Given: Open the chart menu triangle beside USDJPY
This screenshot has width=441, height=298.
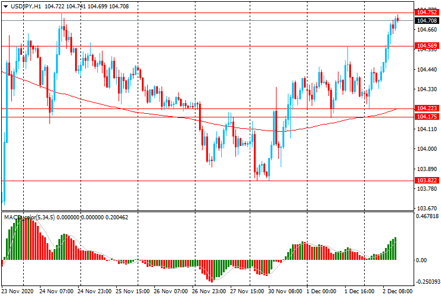Looking at the screenshot, I should (x=5, y=7).
